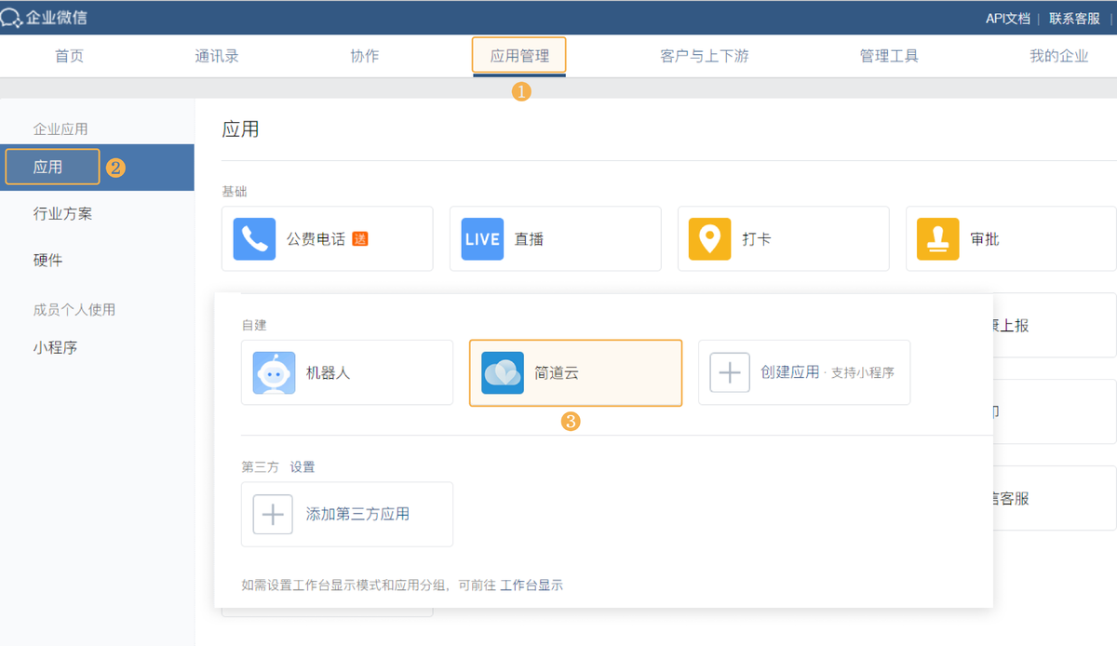Switch to the 通讯录 tab
The width and height of the screenshot is (1117, 646).
tap(216, 55)
